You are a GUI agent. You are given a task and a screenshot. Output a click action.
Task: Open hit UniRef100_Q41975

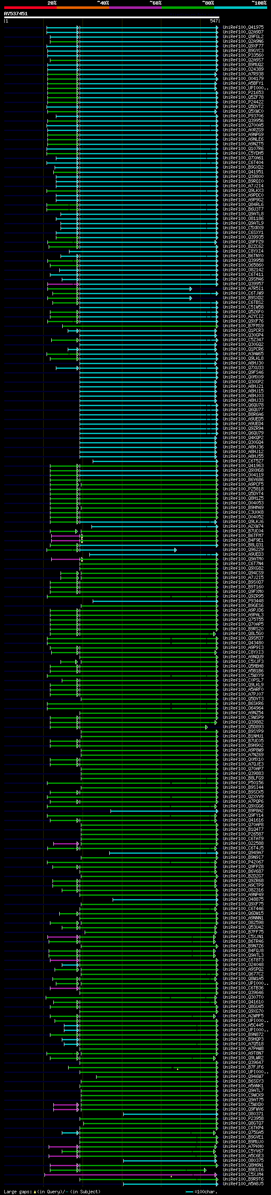243,28
